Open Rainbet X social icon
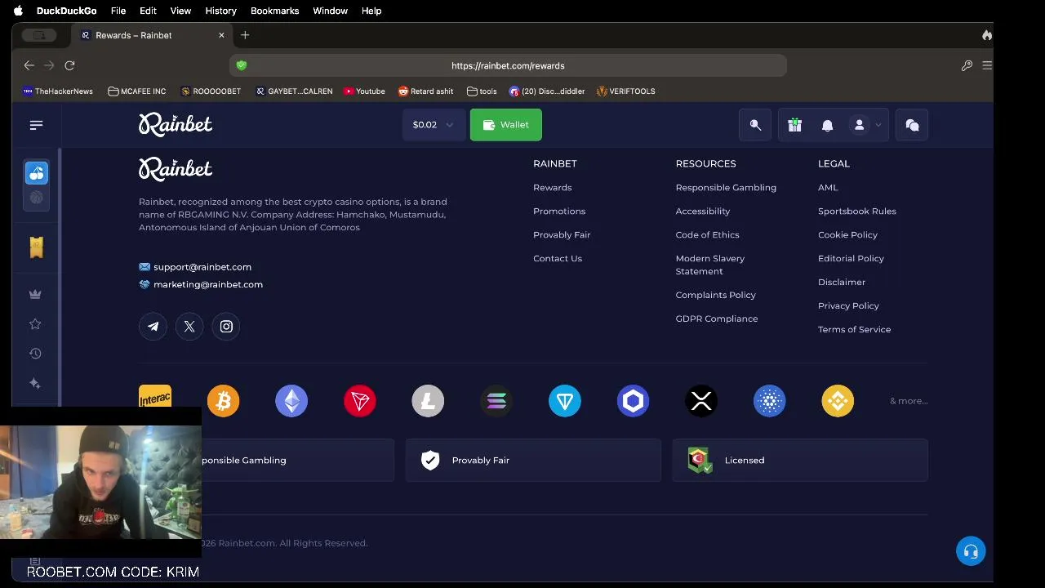 coord(189,327)
